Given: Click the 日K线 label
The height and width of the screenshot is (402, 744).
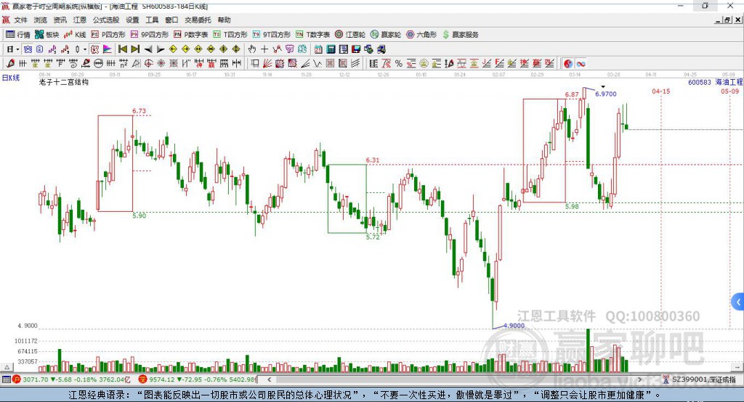Looking at the screenshot, I should point(11,78).
